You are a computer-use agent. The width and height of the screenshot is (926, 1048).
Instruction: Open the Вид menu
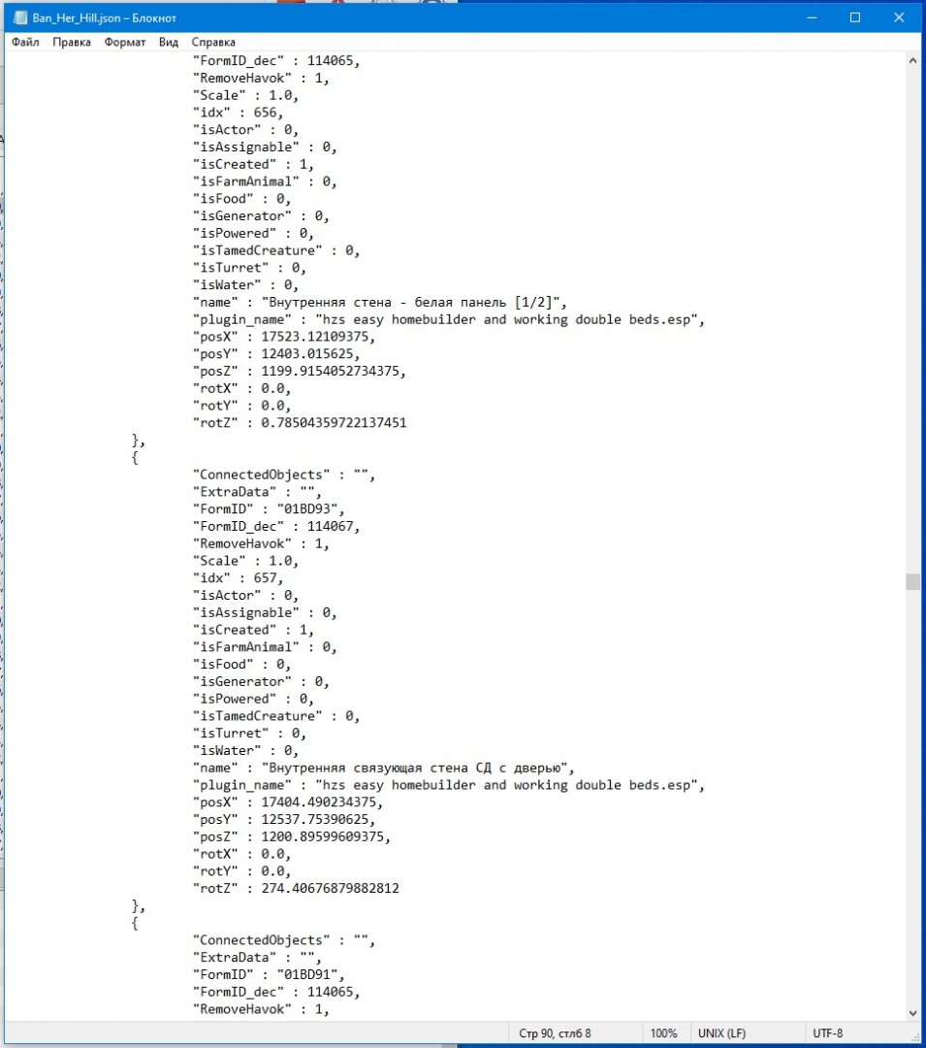[169, 42]
